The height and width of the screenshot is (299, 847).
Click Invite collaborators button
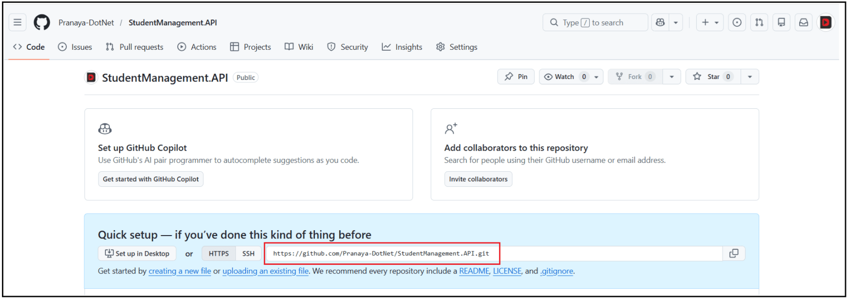click(x=478, y=179)
